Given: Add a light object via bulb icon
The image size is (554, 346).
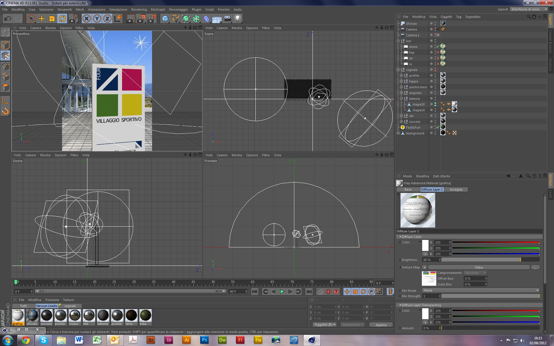Looking at the screenshot, I should coord(237,19).
